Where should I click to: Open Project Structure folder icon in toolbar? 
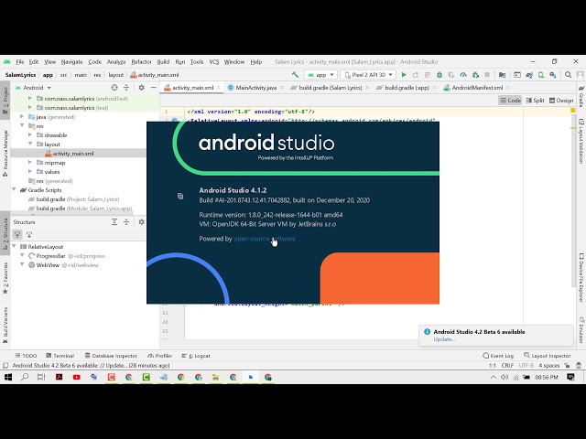click(x=503, y=75)
